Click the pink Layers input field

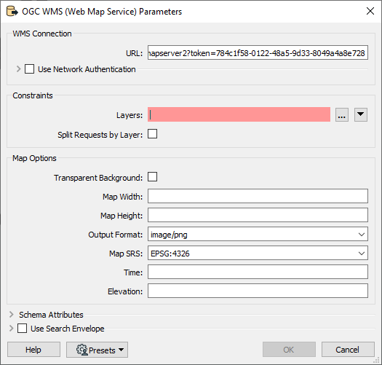click(x=239, y=114)
